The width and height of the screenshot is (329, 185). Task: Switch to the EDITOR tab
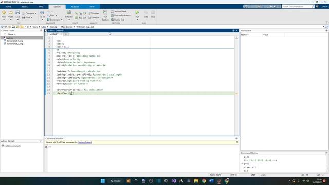tap(57, 7)
